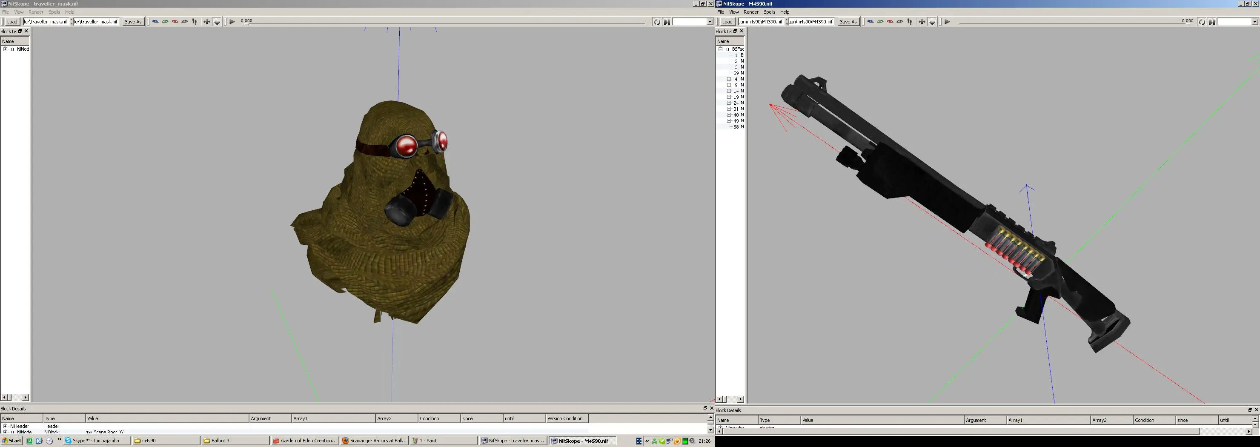Open Spells menu in M4S90 window
Image resolution: width=1260 pixels, height=447 pixels.
(769, 12)
